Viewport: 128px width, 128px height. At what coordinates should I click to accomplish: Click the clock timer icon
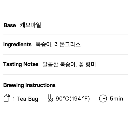(x=103, y=98)
